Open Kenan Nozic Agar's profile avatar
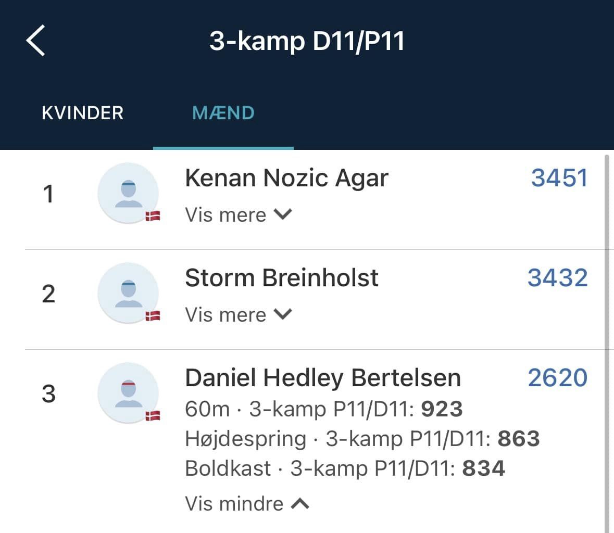 pyautogui.click(x=128, y=193)
